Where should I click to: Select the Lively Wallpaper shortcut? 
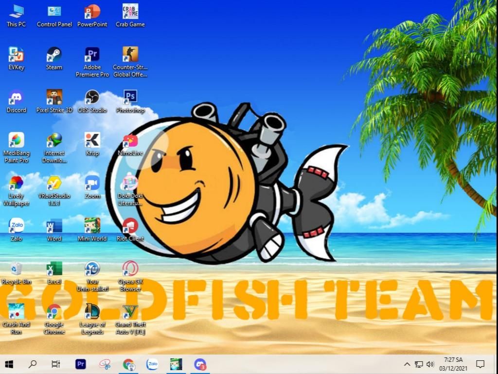pos(16,191)
